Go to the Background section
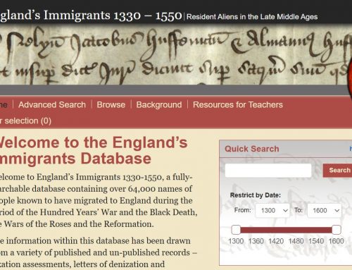The image size is (352, 270). pyautogui.click(x=159, y=104)
